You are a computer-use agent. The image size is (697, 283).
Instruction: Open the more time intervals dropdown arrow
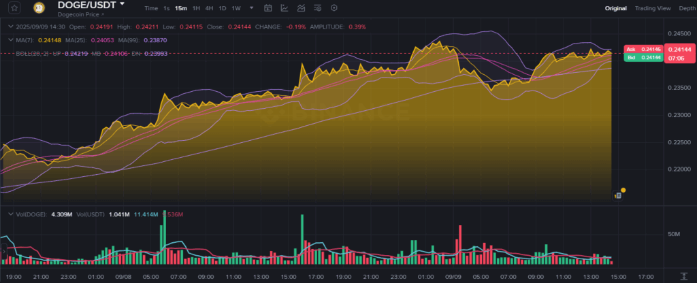point(252,8)
